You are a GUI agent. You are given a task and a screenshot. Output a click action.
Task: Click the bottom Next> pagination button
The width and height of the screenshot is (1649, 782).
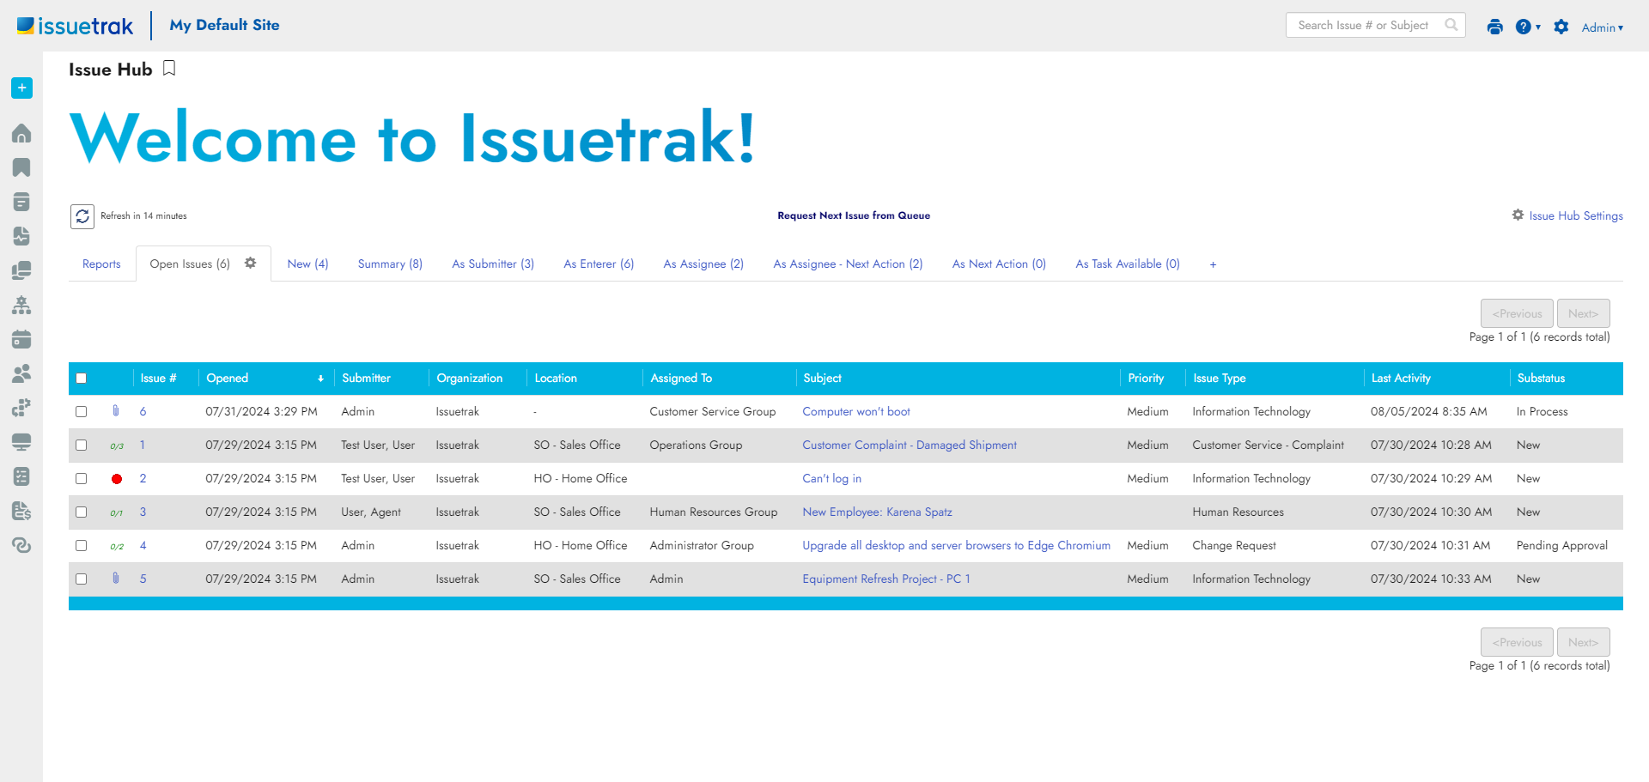tap(1583, 642)
